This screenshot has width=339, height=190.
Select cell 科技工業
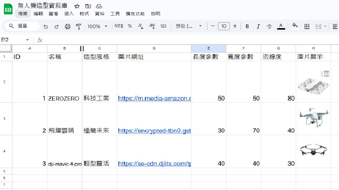pos(99,82)
